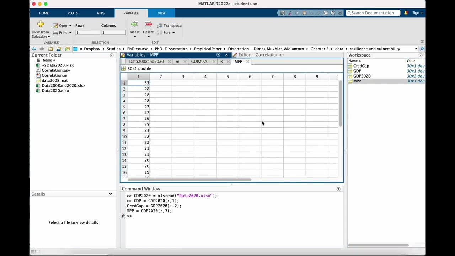
Task: Select CredGap variable in Workspace
Action: 361,66
